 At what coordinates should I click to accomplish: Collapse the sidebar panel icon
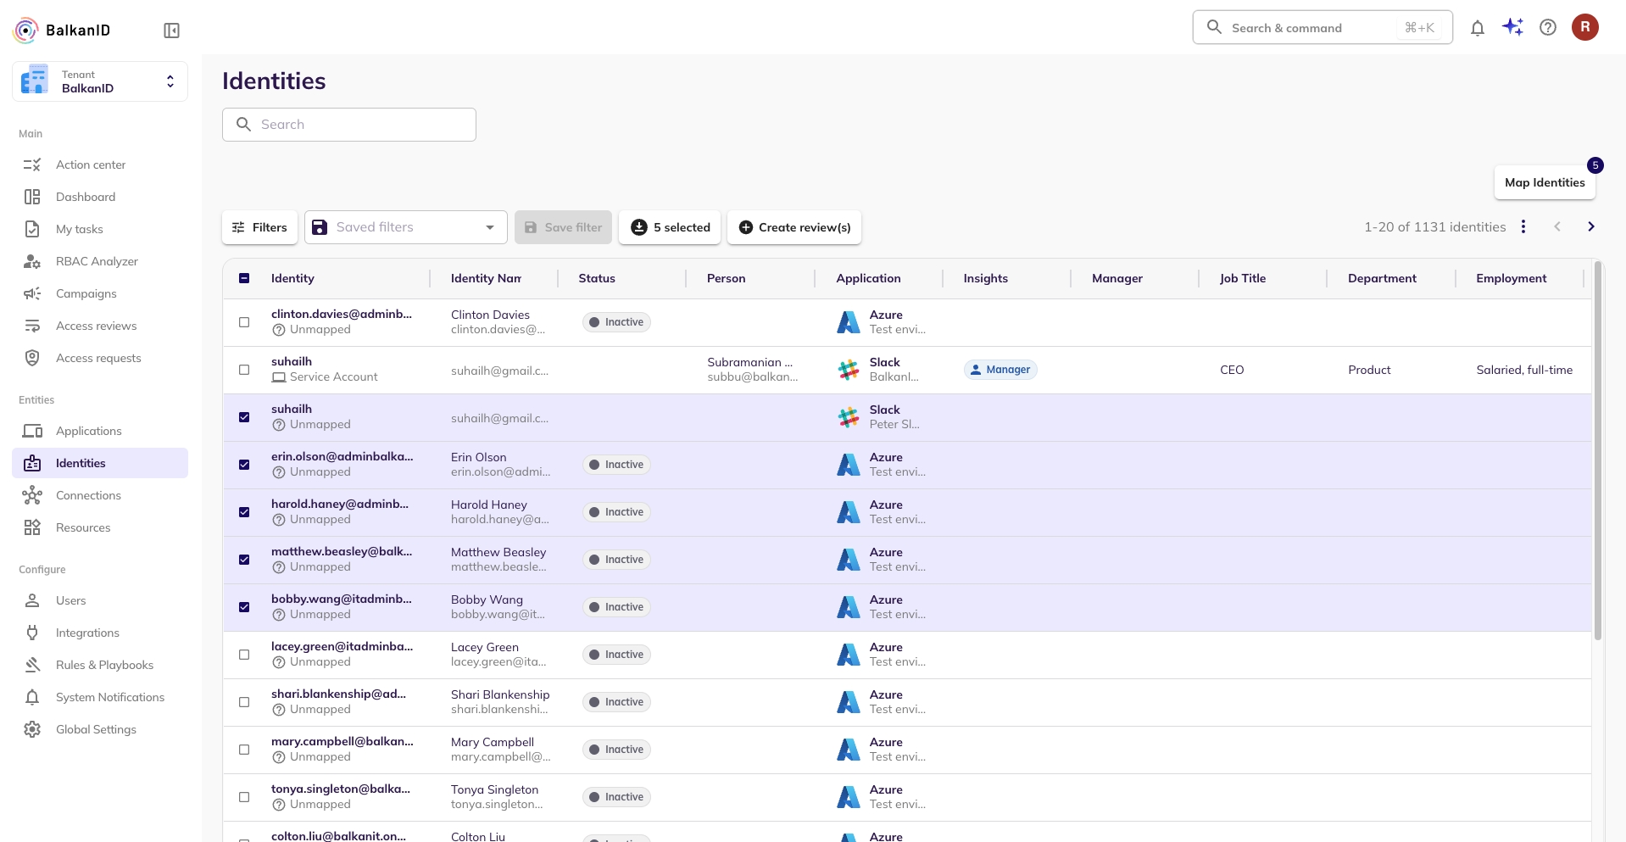[x=171, y=31]
